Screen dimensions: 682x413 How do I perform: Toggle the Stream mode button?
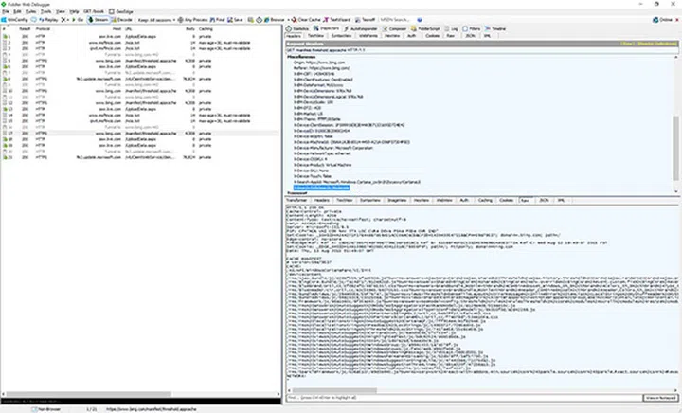tap(99, 18)
